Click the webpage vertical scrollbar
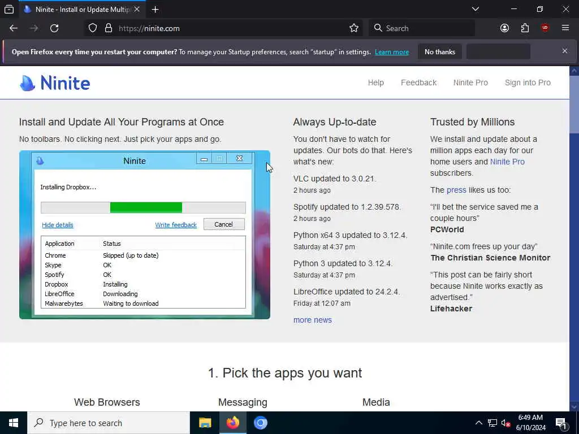The width and height of the screenshot is (579, 434). [x=574, y=238]
